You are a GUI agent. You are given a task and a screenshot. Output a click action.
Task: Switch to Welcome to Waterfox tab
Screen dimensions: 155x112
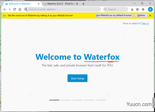22,4
